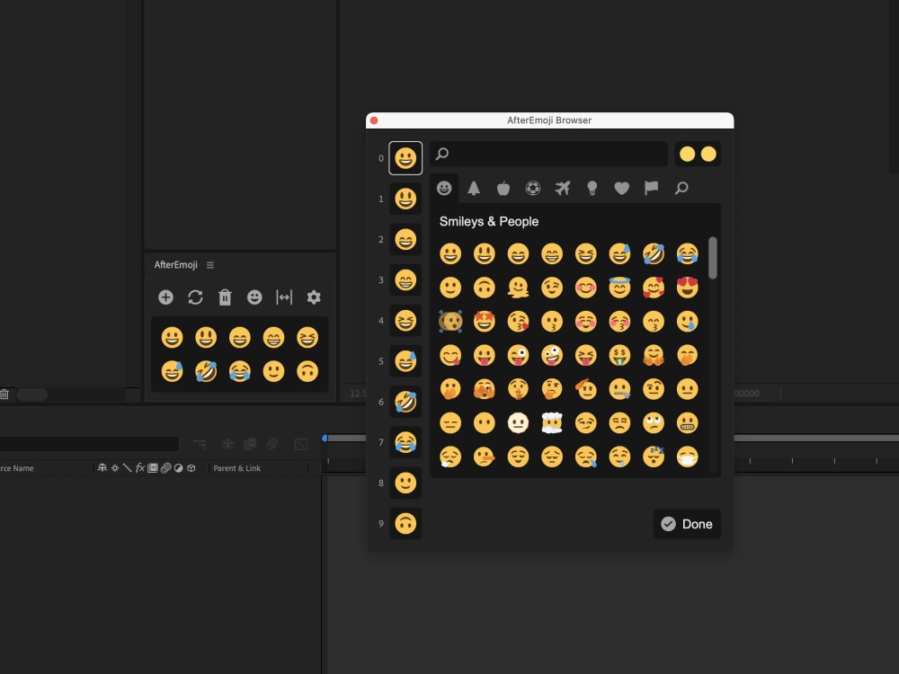Click rolling-on-floor laughing emoji in AfterEmoji panel
Image resolution: width=899 pixels, height=674 pixels.
coord(206,371)
